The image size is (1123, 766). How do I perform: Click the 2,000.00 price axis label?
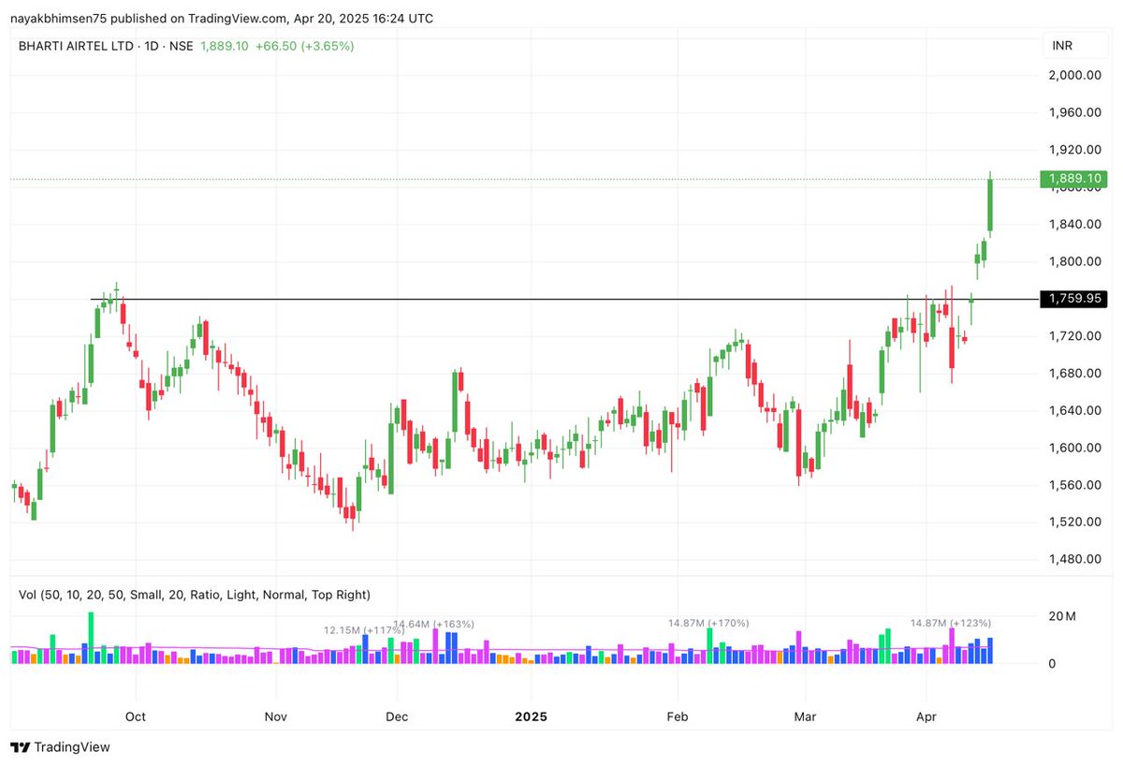coord(1074,75)
